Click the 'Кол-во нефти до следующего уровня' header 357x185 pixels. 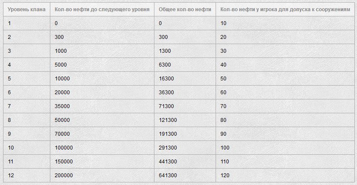pyautogui.click(x=102, y=10)
